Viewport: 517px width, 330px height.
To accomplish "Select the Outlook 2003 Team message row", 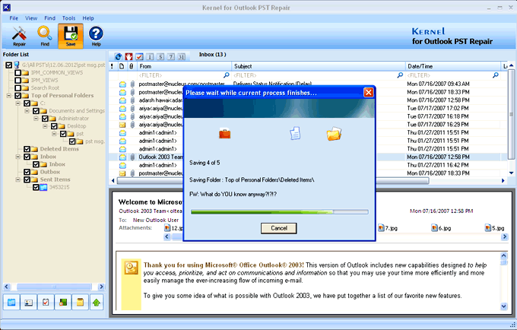I will [x=307, y=157].
